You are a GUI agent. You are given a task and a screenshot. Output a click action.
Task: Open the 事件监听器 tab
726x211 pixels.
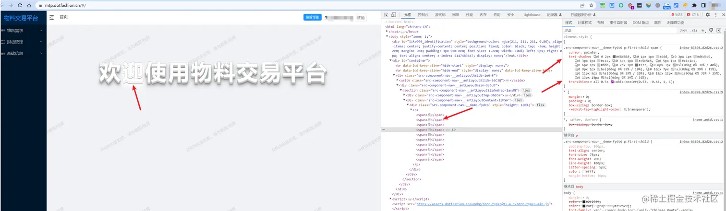tap(618, 23)
